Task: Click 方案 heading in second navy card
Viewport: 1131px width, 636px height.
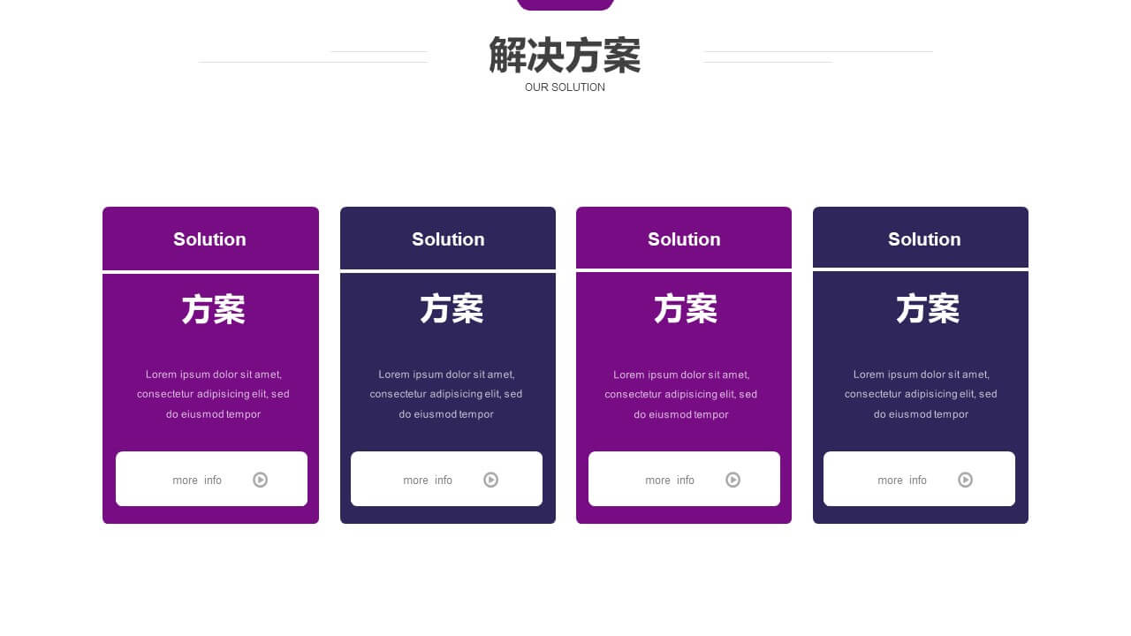Action: 452,309
